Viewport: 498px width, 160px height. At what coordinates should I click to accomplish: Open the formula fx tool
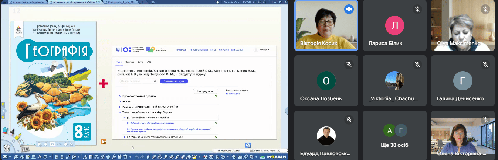[114, 157]
